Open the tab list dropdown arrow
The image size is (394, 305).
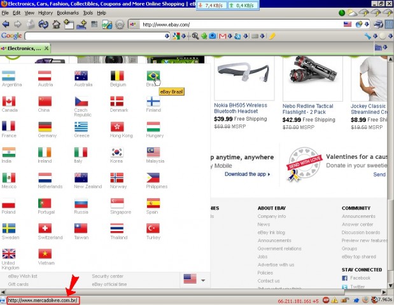(x=385, y=48)
